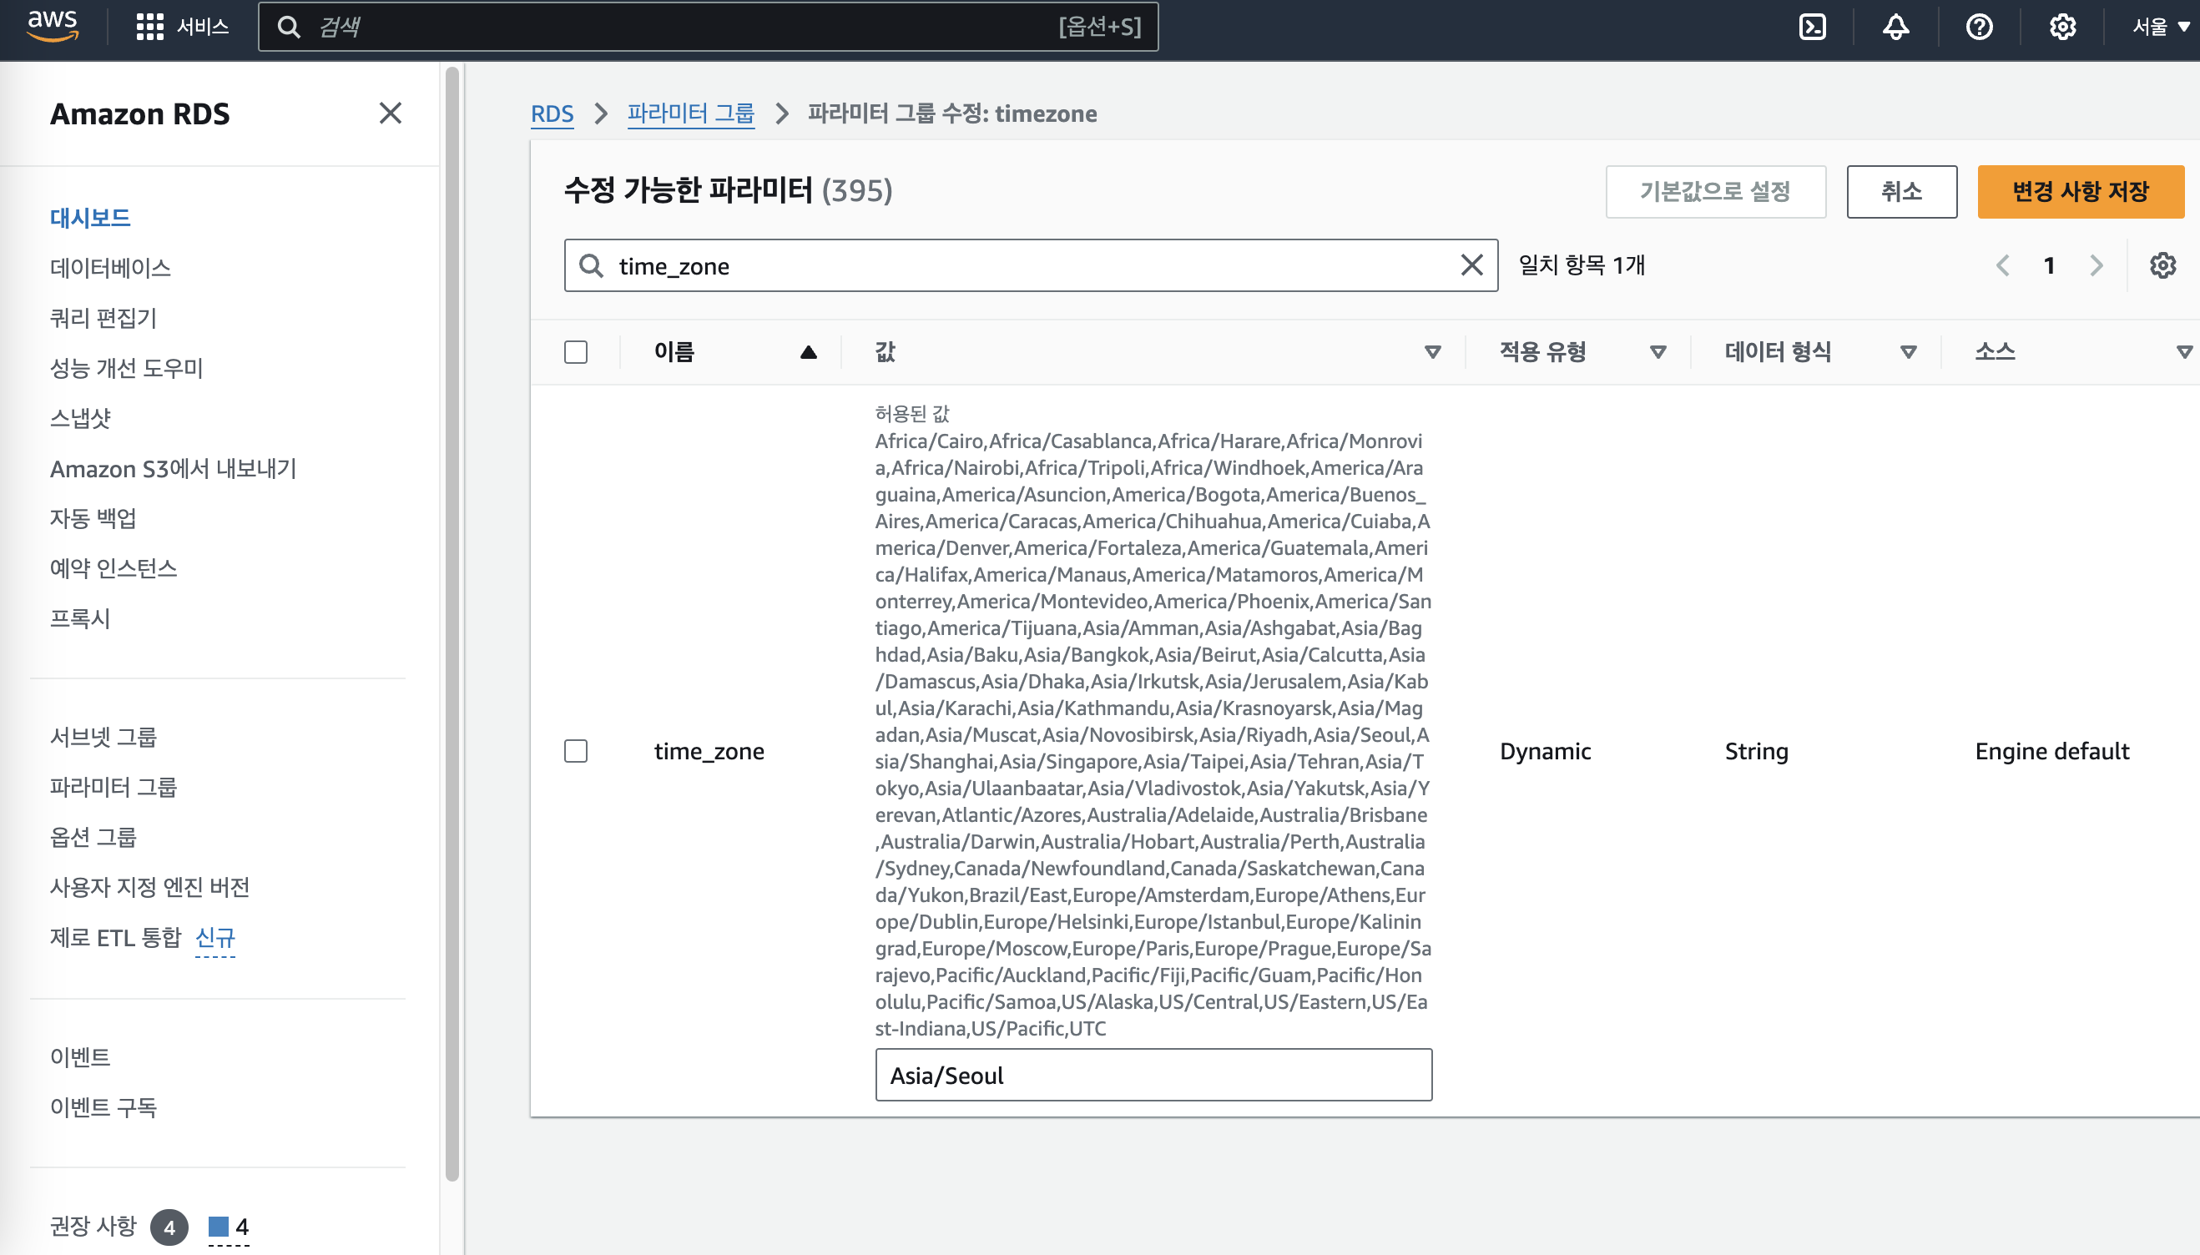
Task: Click the Asia/Seoul value input field
Action: (1153, 1075)
